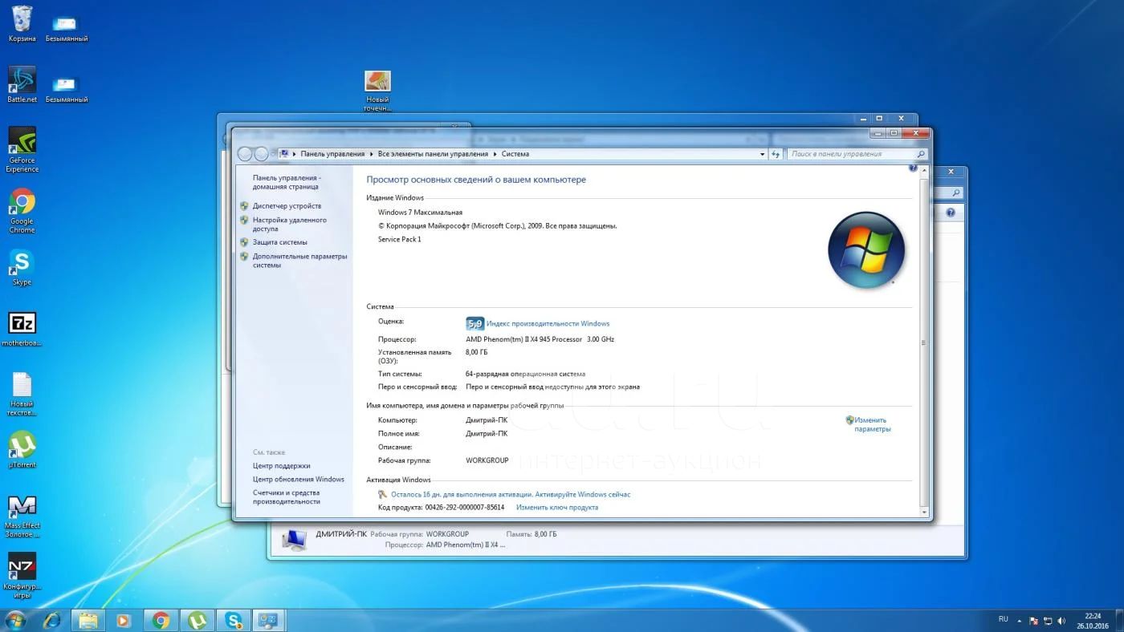Open the Корзина recycle bin icon
This screenshot has width=1124, height=632.
[x=22, y=23]
